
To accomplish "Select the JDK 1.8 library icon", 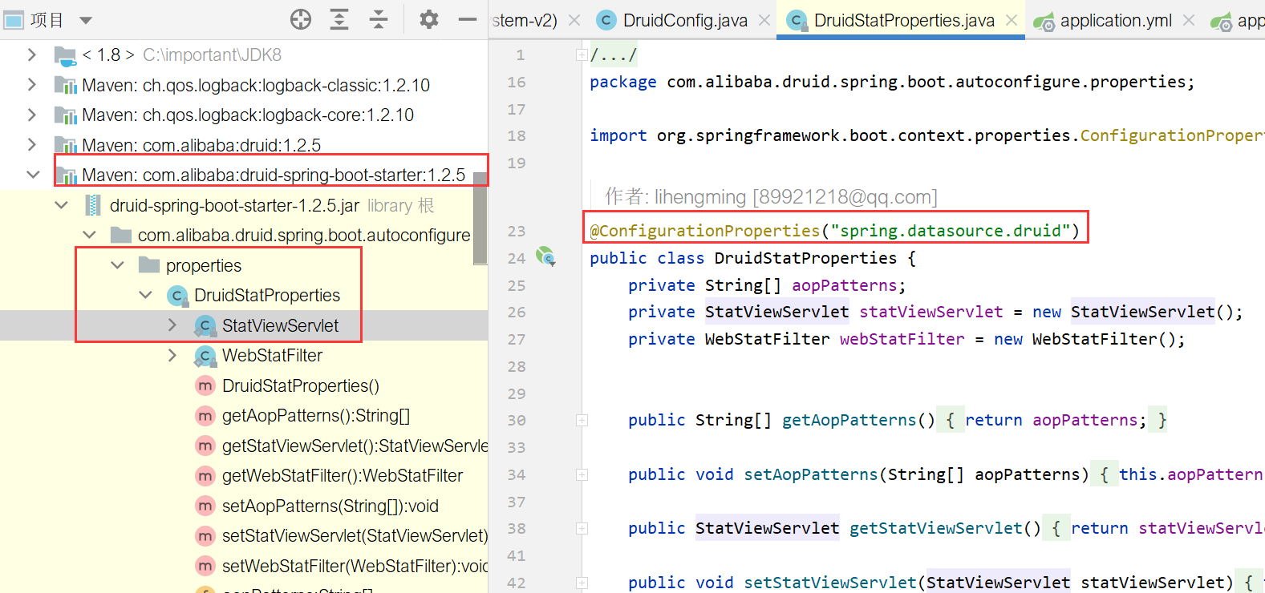I will point(65,55).
